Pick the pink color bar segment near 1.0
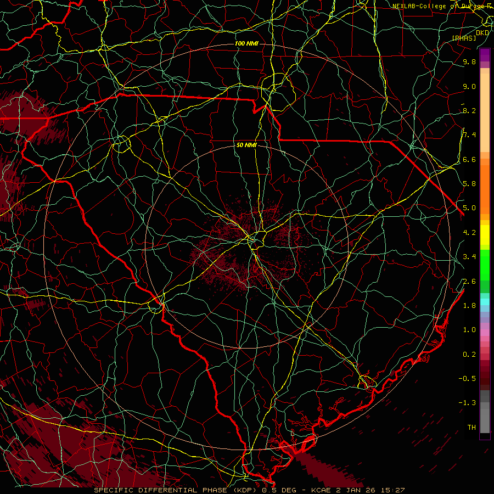This screenshot has height=494, width=494. [x=485, y=332]
